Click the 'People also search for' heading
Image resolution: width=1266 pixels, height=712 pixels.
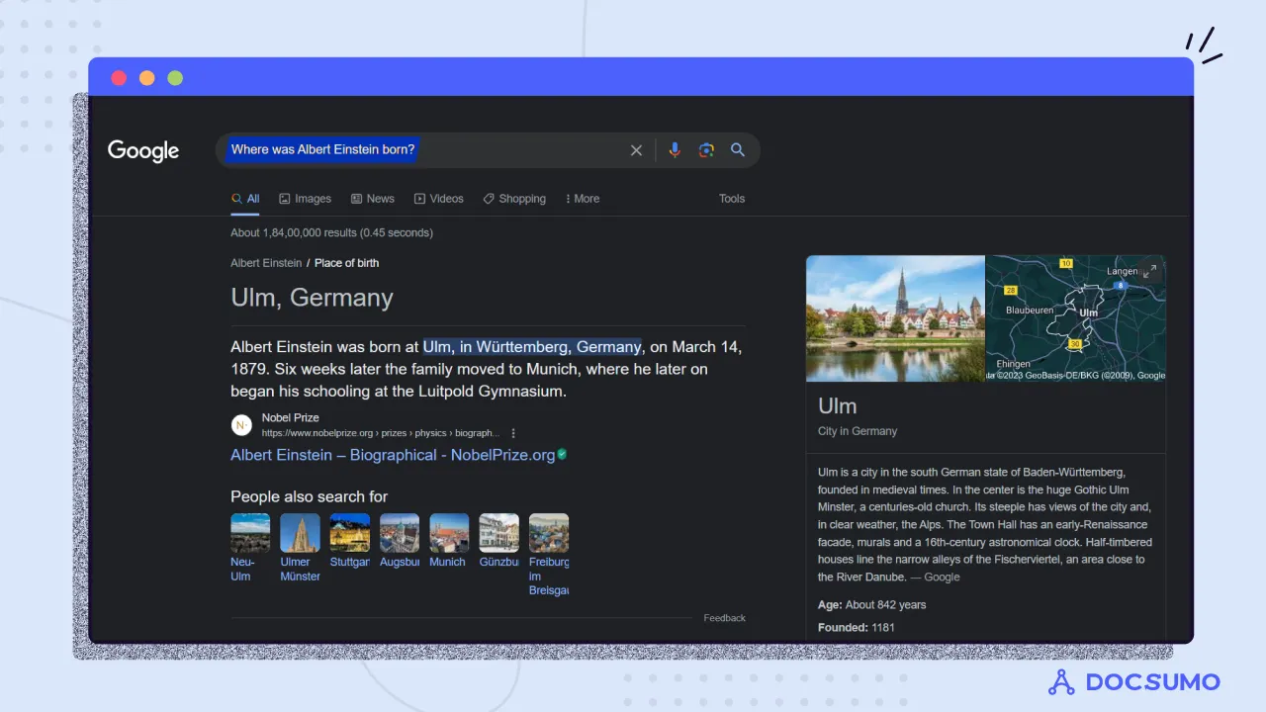point(309,496)
